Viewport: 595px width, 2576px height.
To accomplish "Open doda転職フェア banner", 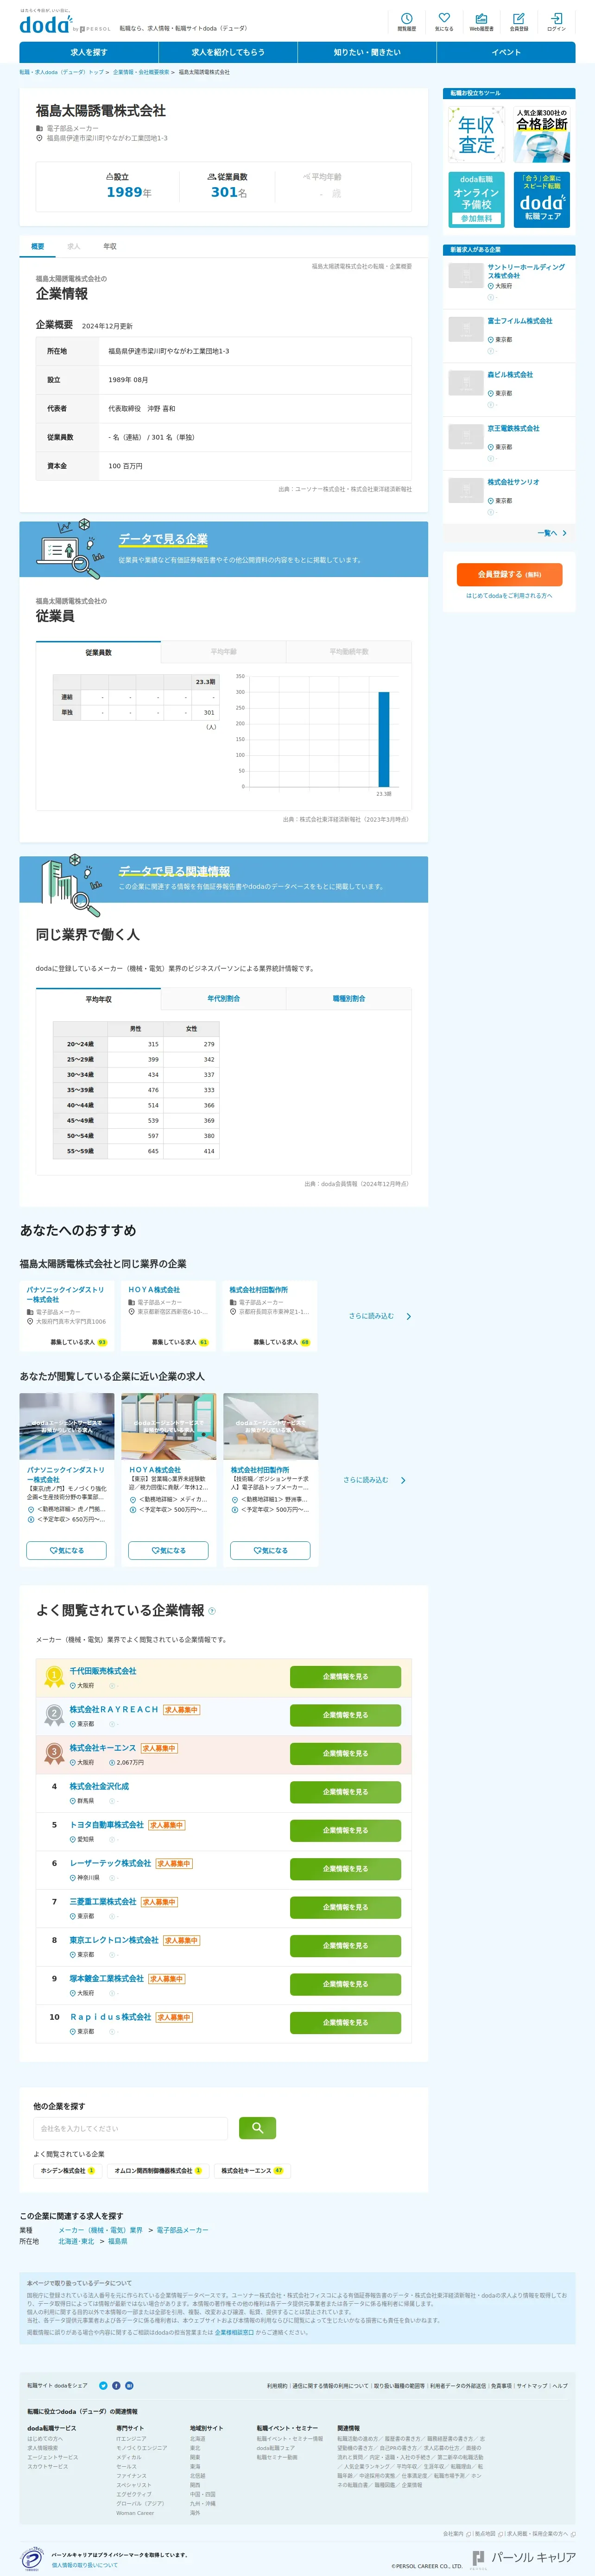I will pyautogui.click(x=542, y=199).
